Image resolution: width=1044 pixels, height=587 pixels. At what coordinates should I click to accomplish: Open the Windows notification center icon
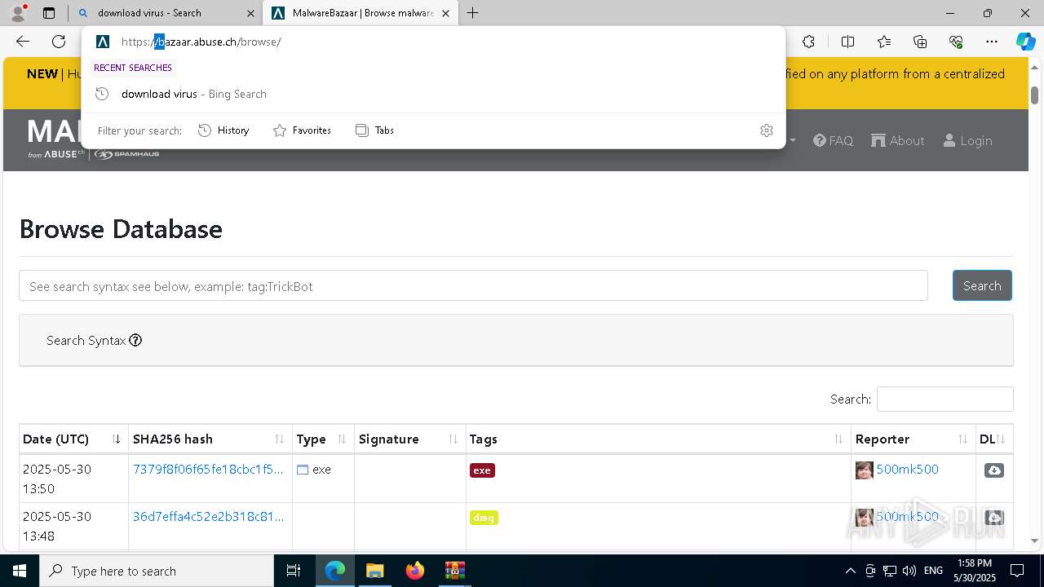click(1017, 571)
